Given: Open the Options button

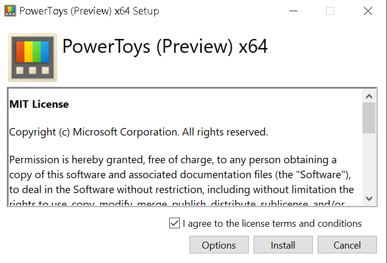Looking at the screenshot, I should pyautogui.click(x=219, y=245).
